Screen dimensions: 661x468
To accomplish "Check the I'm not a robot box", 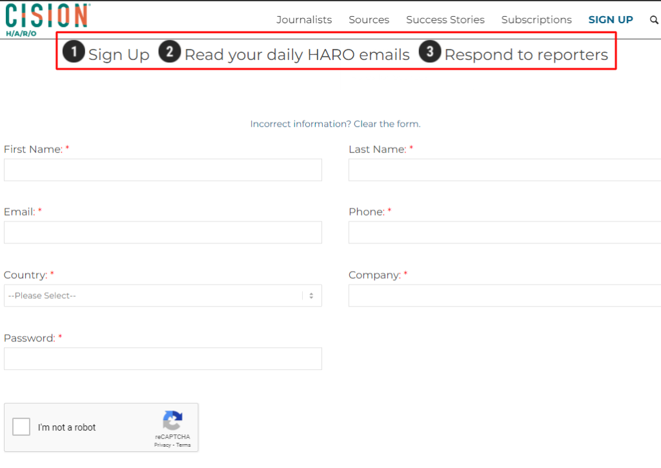I will pos(21,427).
